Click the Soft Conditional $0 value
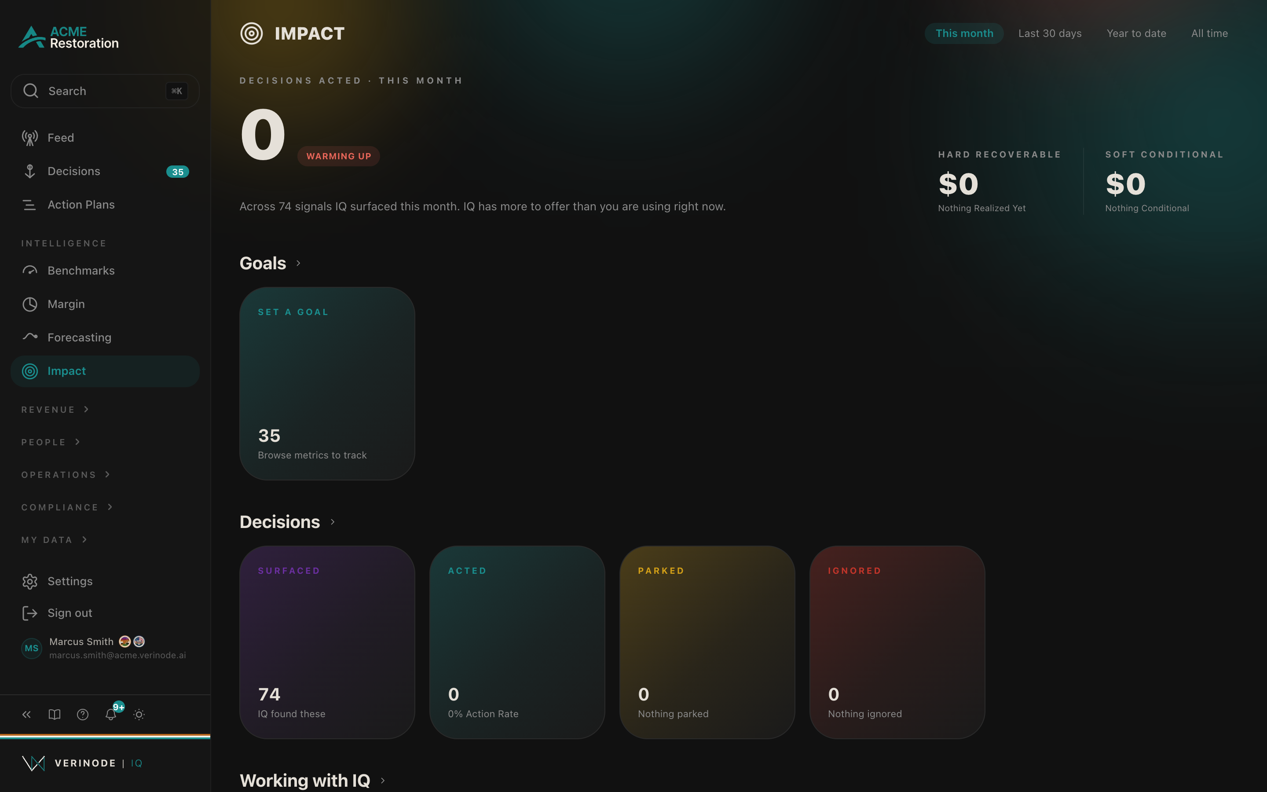This screenshot has height=792, width=1267. coord(1126,184)
